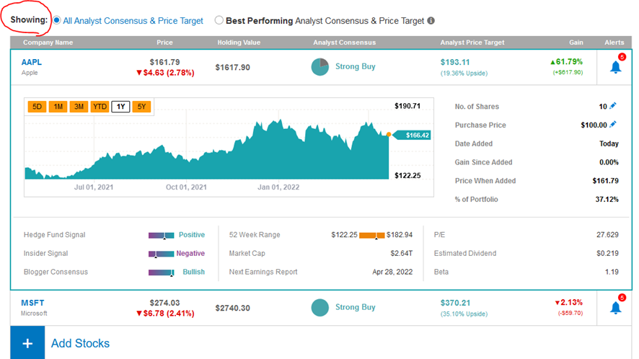639x359 pixels.
Task: Click MSFT gain 2.13% loss value
Action: tap(568, 303)
